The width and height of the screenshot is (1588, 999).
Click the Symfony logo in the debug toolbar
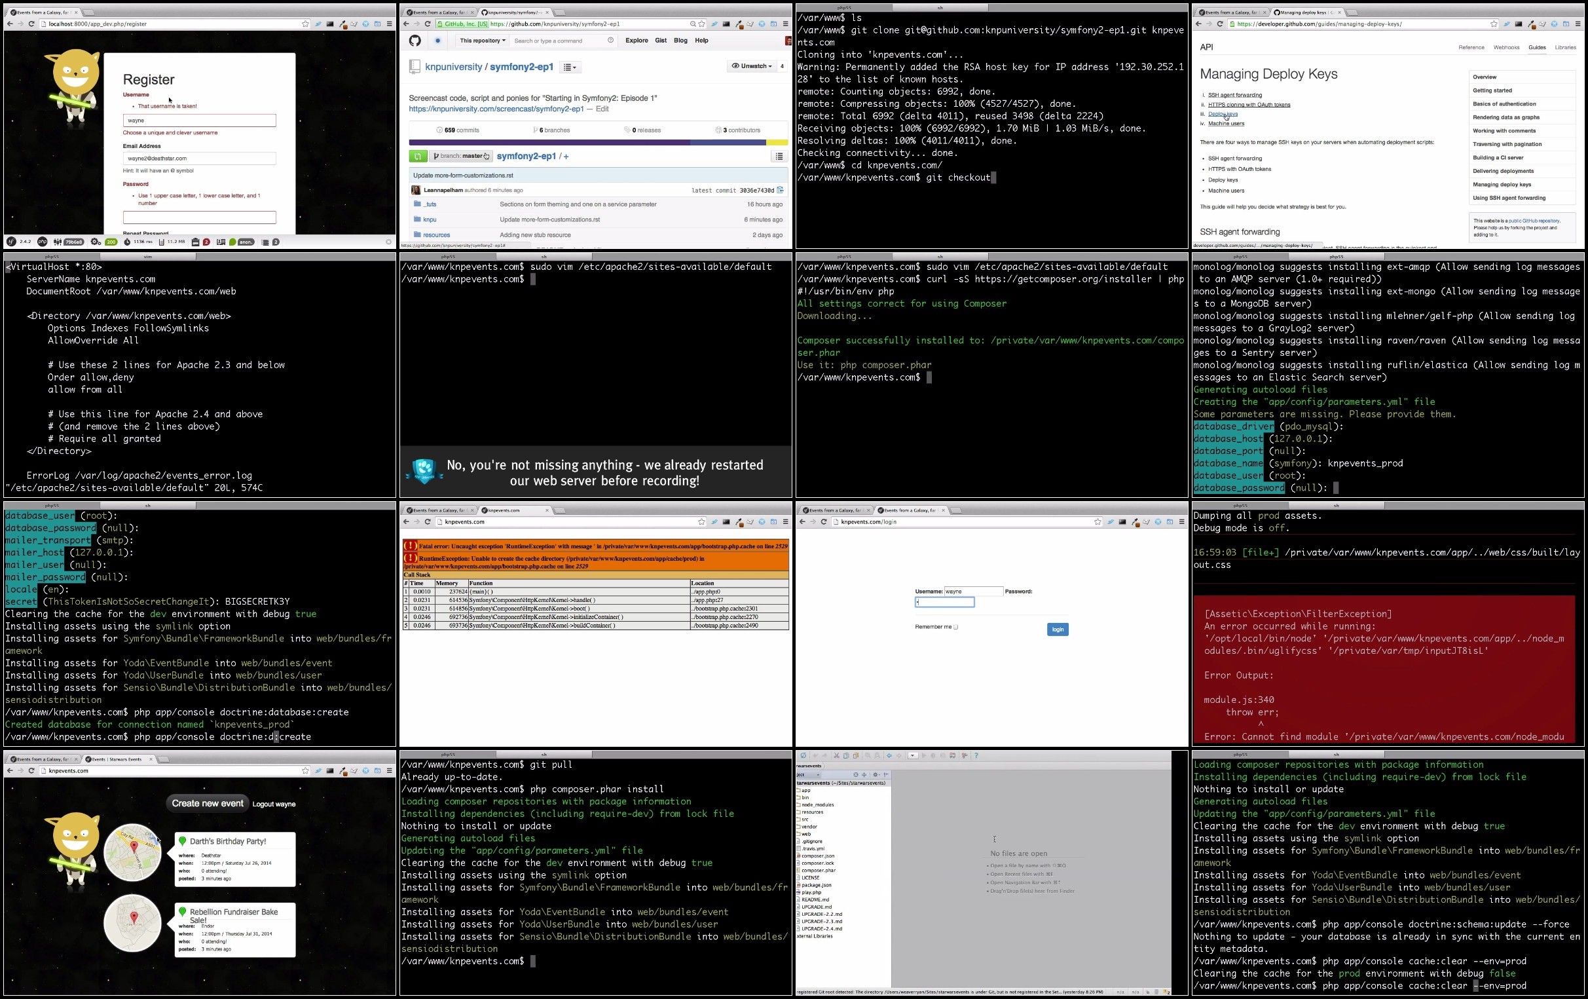pyautogui.click(x=11, y=242)
